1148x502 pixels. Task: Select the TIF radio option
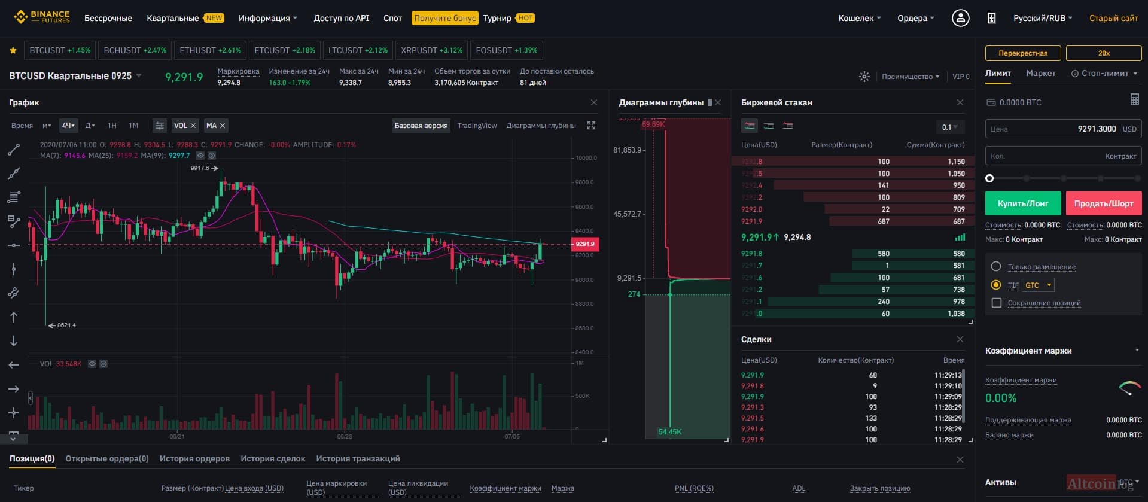coord(996,285)
